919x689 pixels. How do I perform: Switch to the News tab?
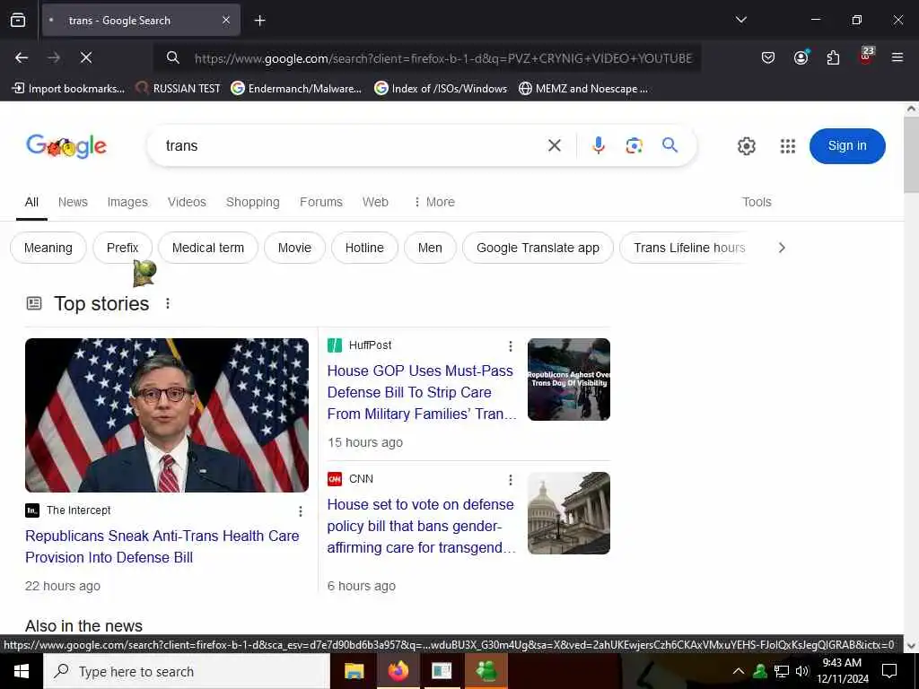point(73,202)
